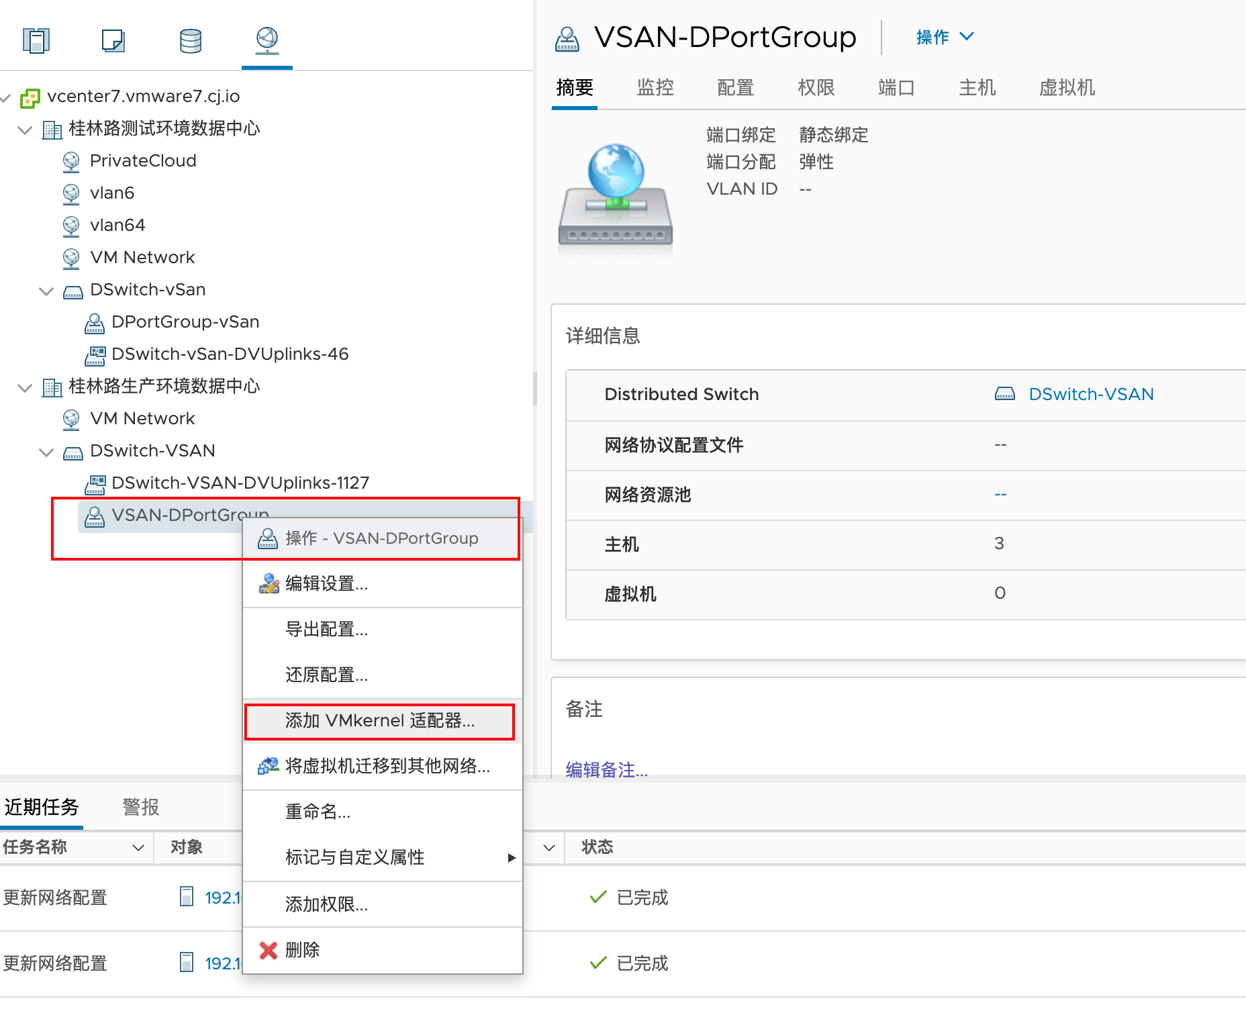Open the DSwitch-VSAN distributed switch link
Screen dimensions: 1246x1011
1092,394
